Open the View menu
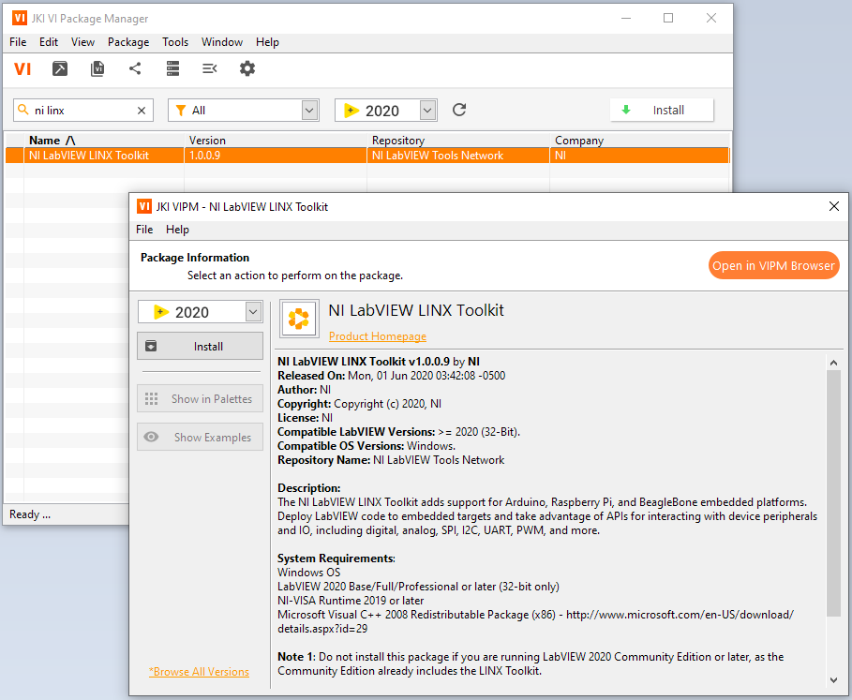Image resolution: width=852 pixels, height=700 pixels. pyautogui.click(x=82, y=42)
